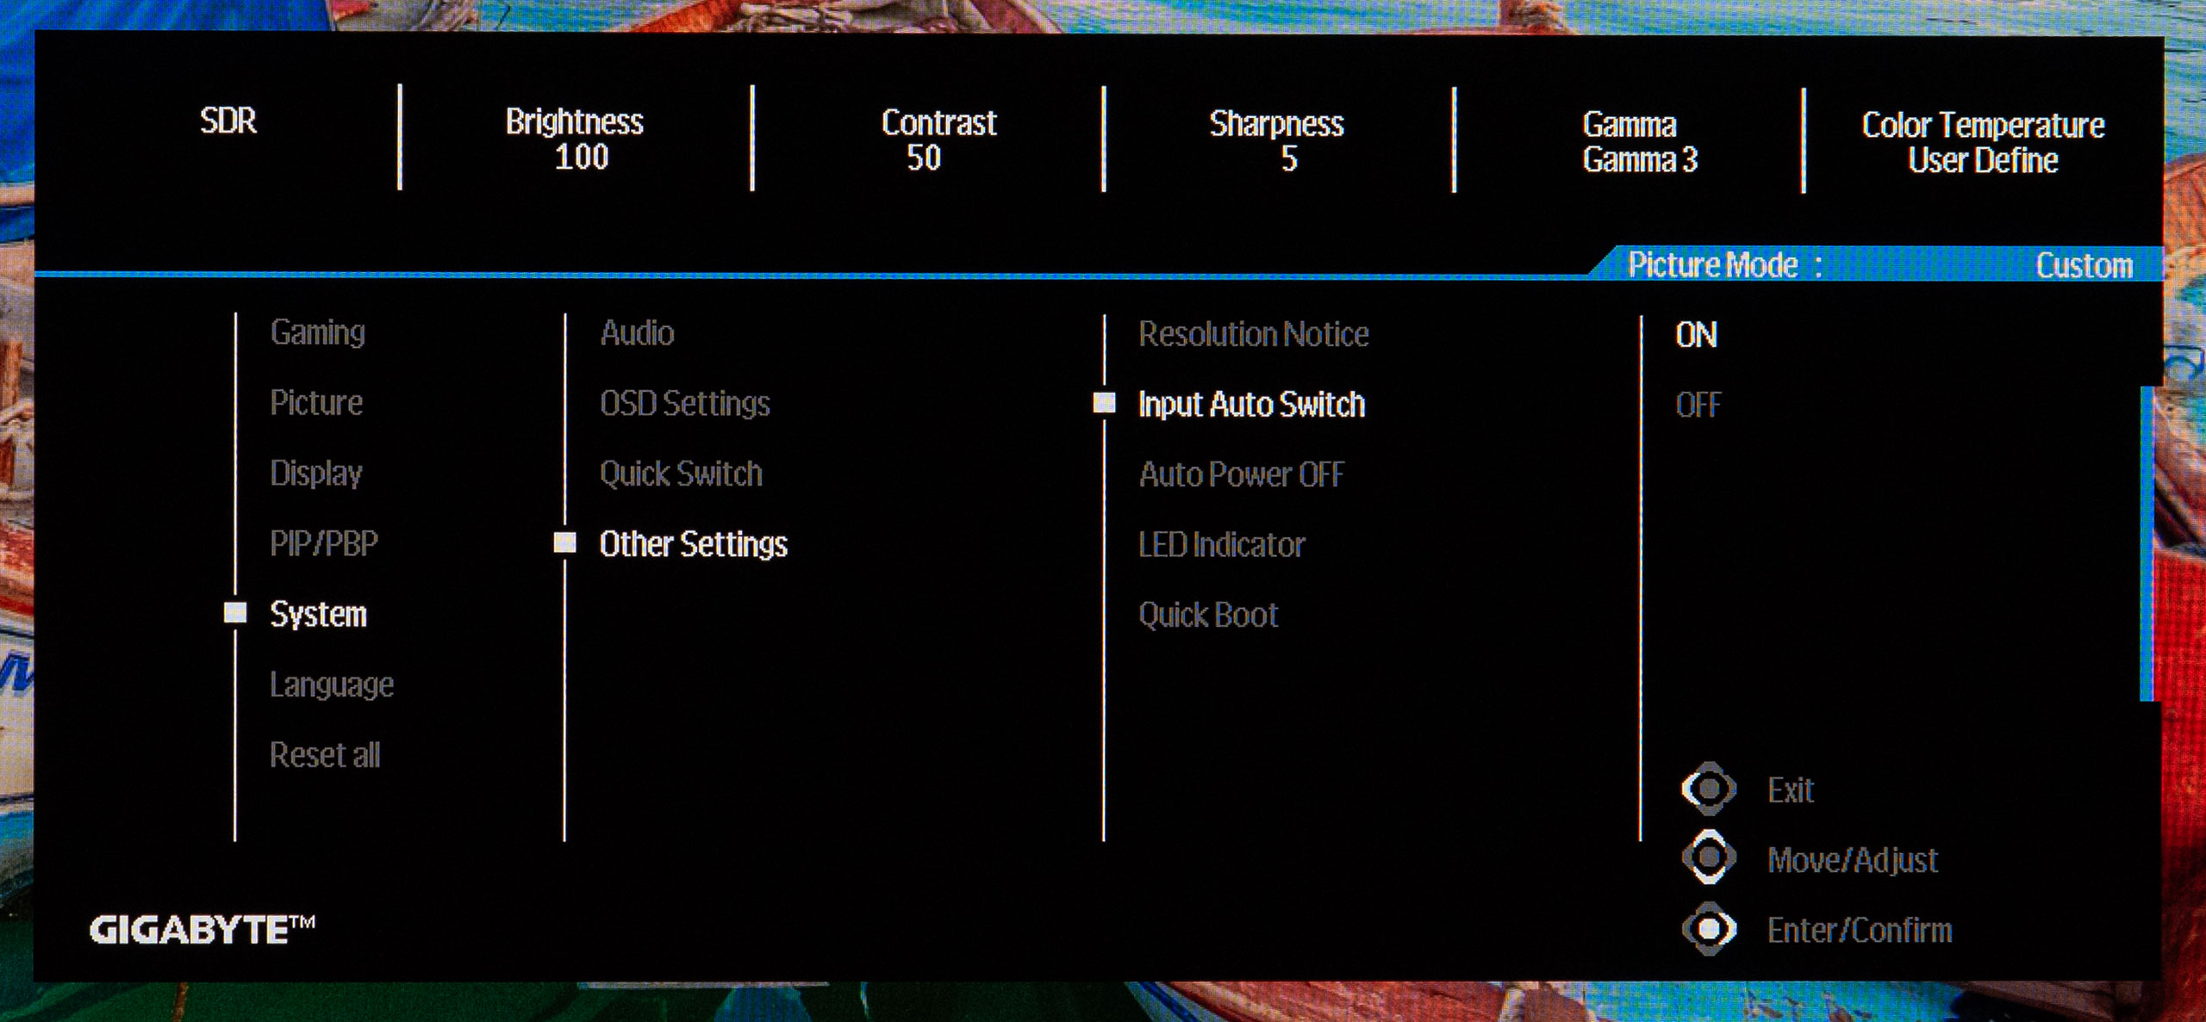
Task: Expand the Audio submenu
Action: pyautogui.click(x=637, y=333)
